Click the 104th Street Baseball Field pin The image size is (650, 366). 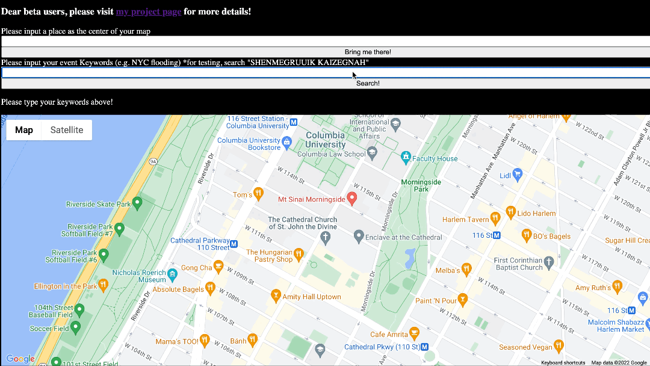[x=79, y=310]
